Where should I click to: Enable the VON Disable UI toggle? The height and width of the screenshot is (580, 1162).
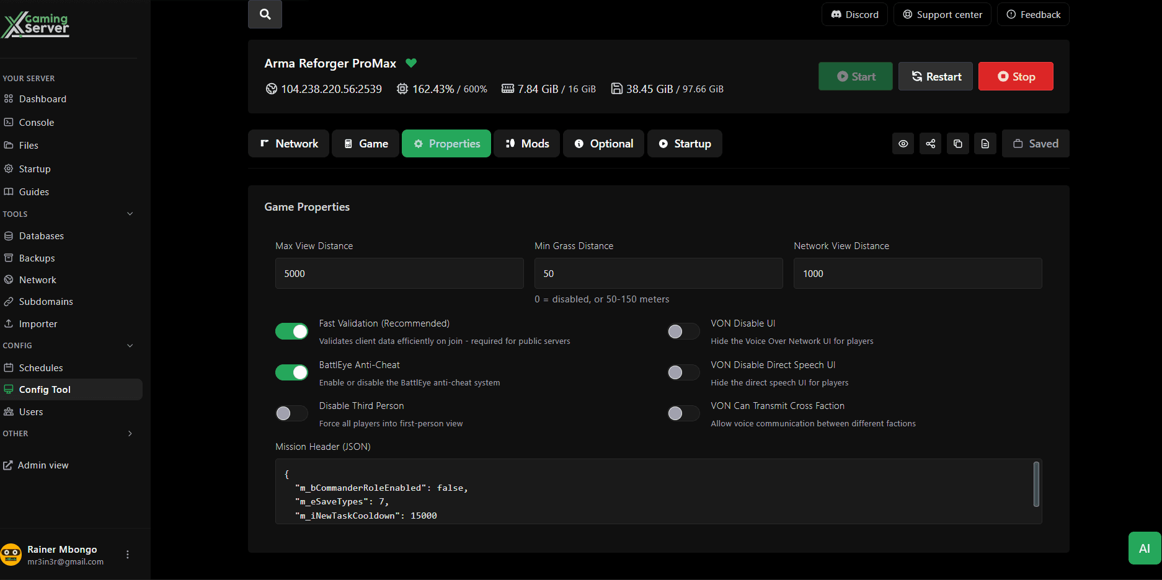[683, 331]
